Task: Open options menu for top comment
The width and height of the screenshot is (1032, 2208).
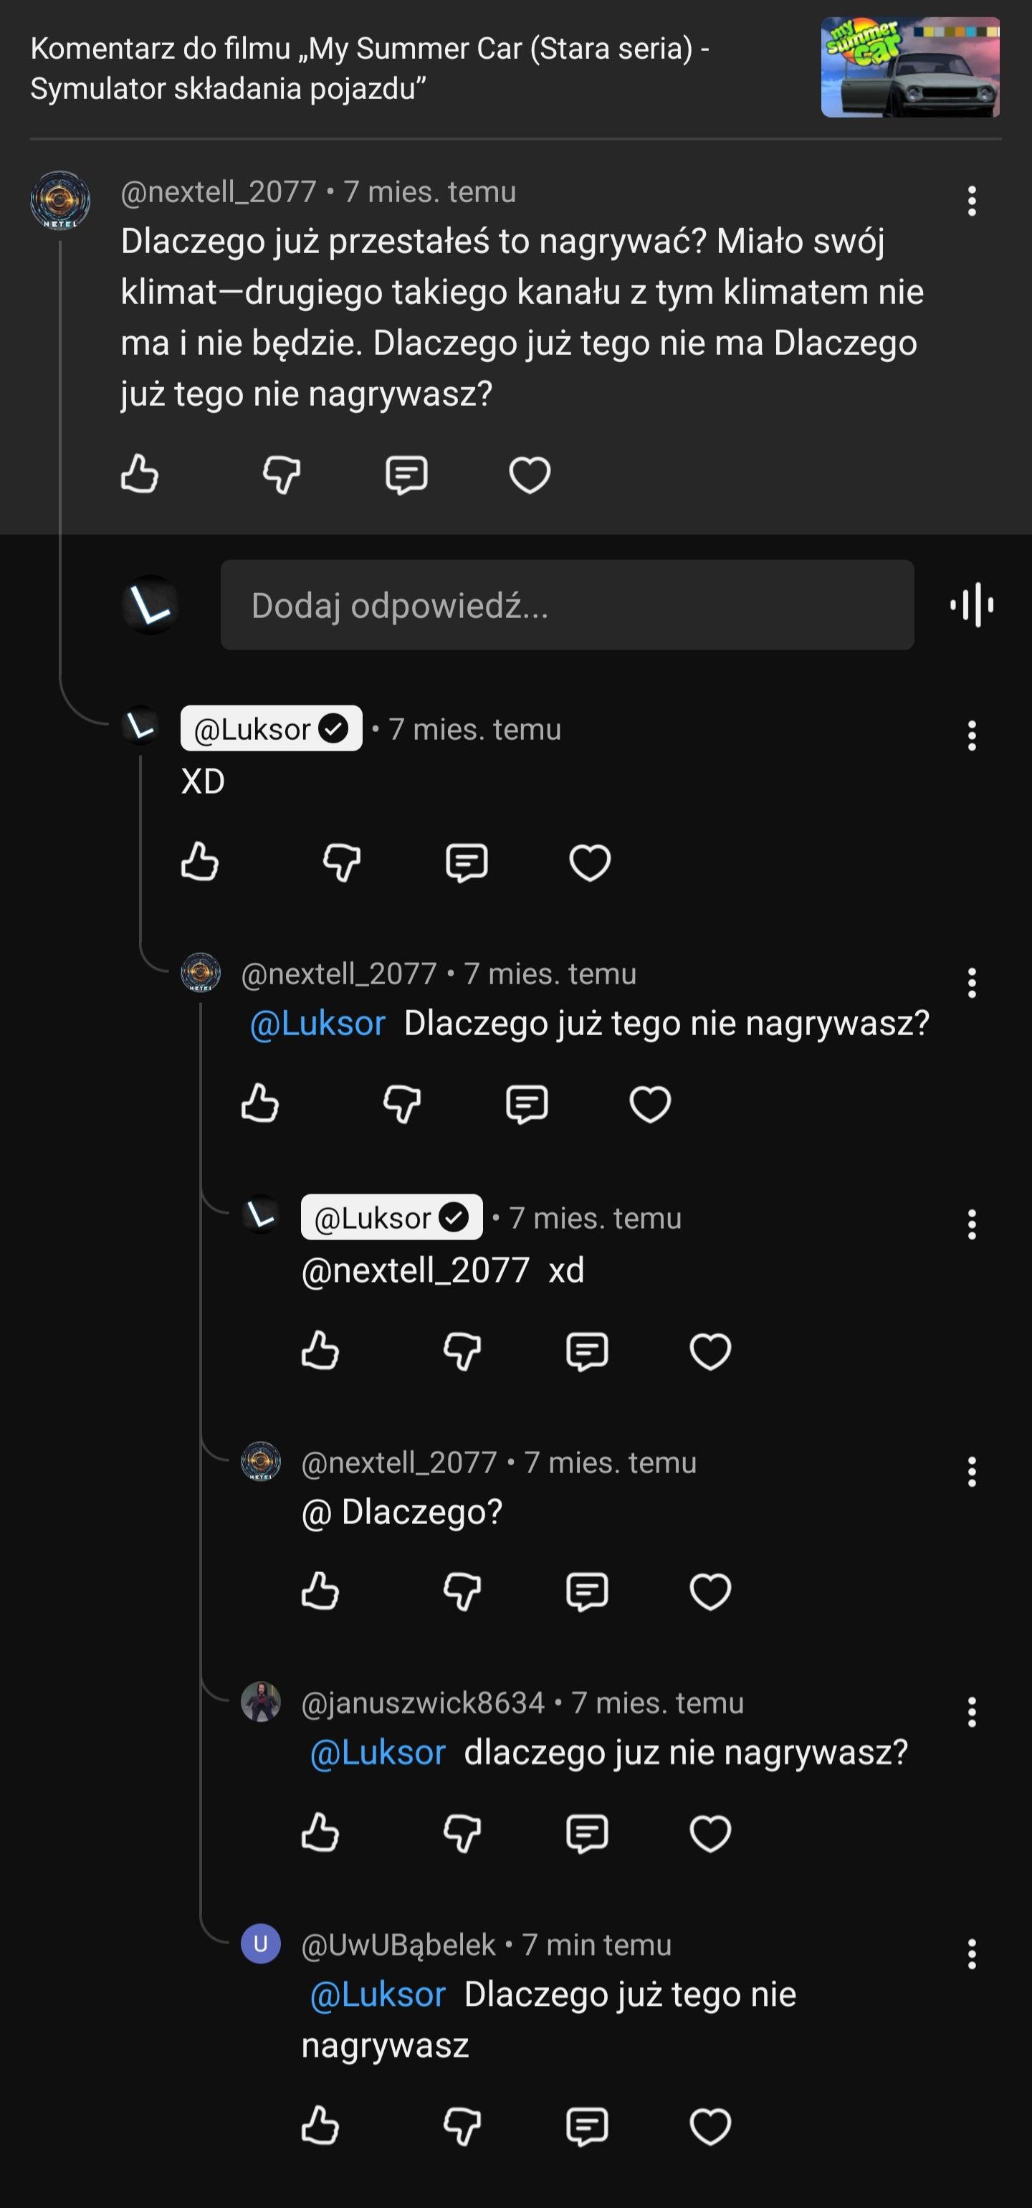Action: coord(971,201)
